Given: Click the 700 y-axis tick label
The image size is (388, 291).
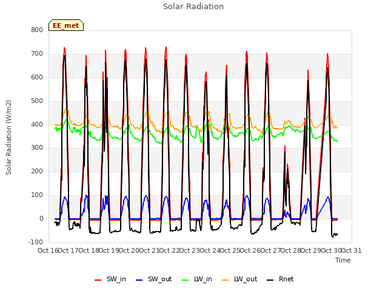Looking at the screenshot, I should point(37,53).
